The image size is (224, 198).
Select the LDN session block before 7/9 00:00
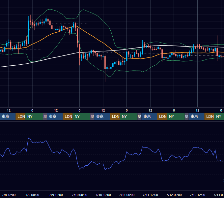click(x=20, y=116)
